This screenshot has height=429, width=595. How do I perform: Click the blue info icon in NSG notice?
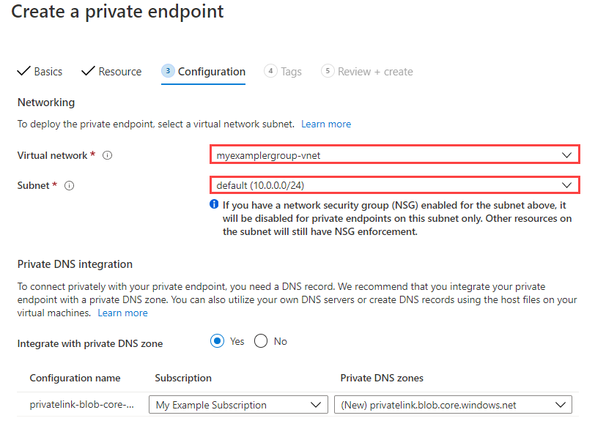tap(213, 204)
